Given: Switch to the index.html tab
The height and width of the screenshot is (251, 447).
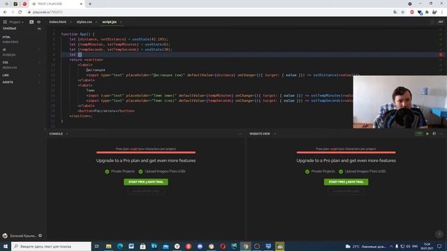Looking at the screenshot, I should 57,22.
